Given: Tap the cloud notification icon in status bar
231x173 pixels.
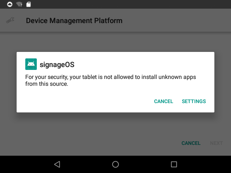Looking at the screenshot, I should (x=10, y=4).
